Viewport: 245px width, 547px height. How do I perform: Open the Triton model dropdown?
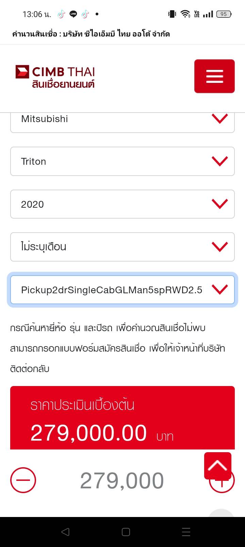pos(122,161)
